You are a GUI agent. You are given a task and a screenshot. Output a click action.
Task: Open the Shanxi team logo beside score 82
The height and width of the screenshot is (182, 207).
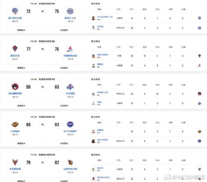(70, 162)
